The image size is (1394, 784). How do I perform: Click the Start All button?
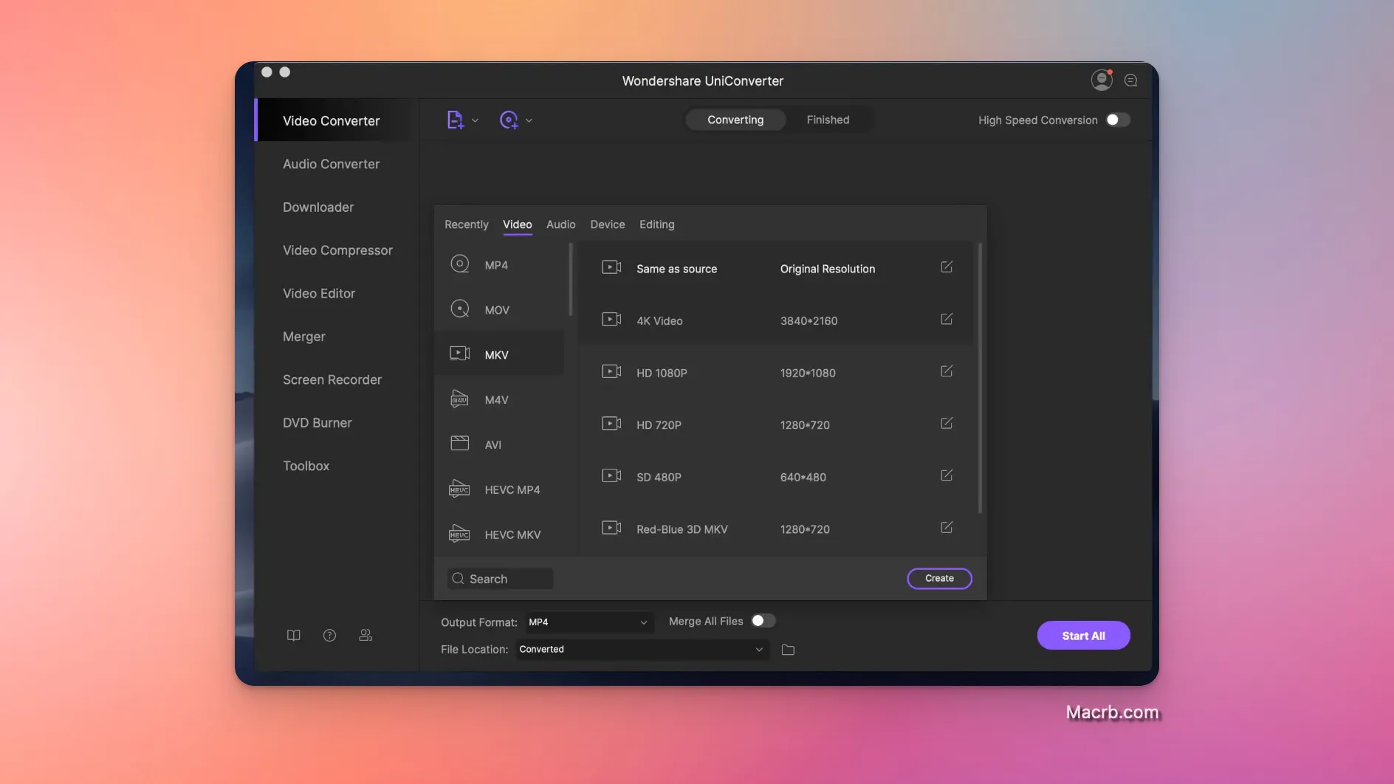click(1083, 636)
